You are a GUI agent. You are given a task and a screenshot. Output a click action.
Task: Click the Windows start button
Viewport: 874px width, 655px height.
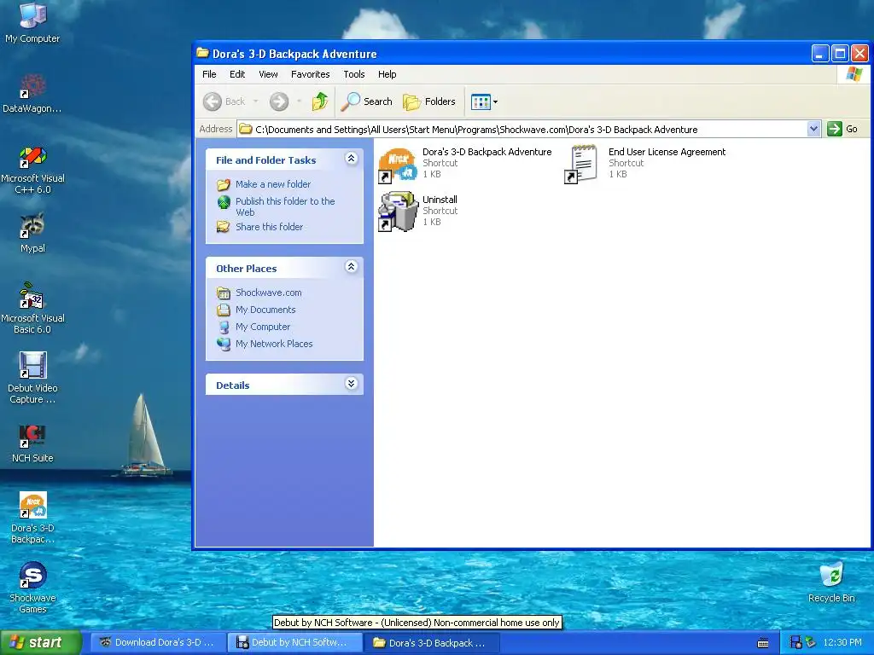point(40,642)
